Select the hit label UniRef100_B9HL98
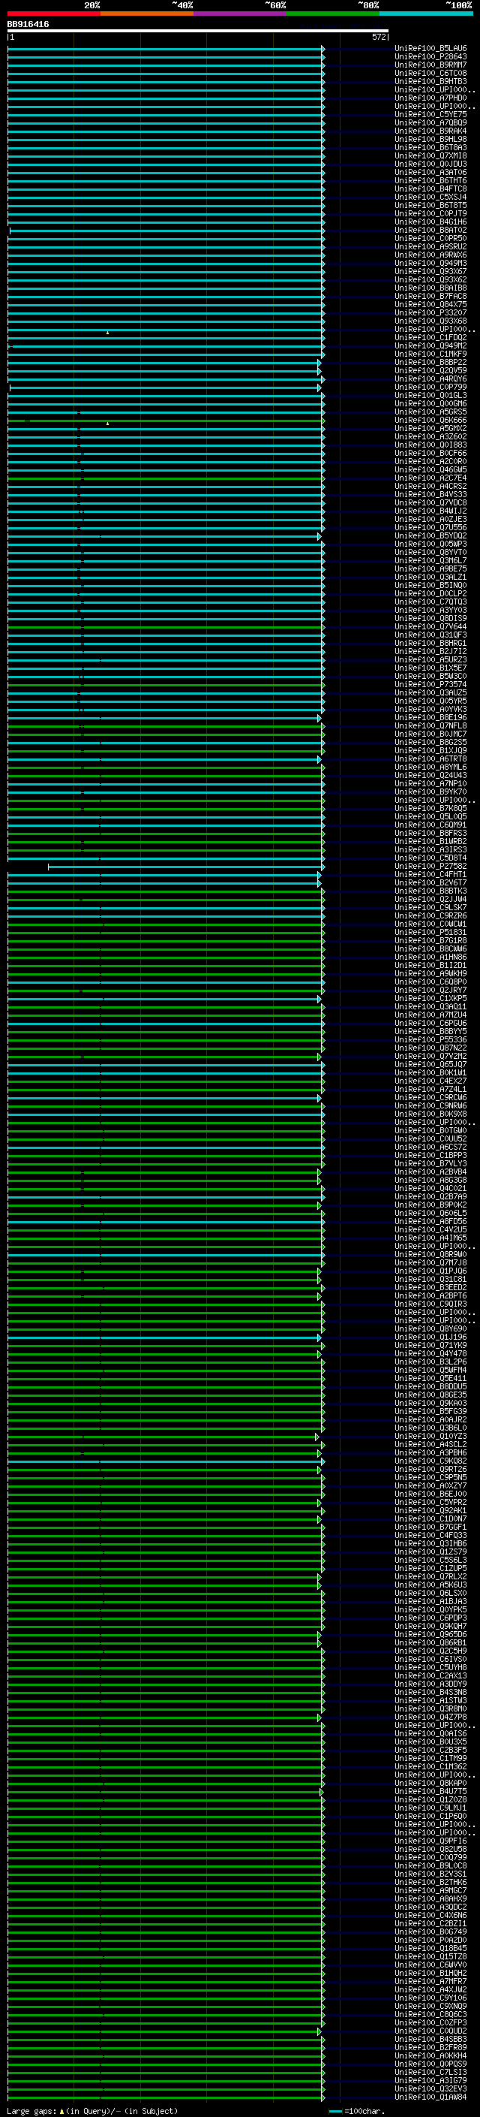Screen dimensions: 480x2117 430,139
